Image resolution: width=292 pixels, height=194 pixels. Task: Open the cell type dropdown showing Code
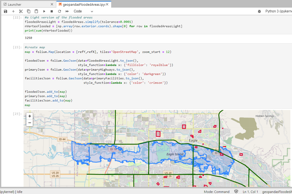pyautogui.click(x=78, y=11)
